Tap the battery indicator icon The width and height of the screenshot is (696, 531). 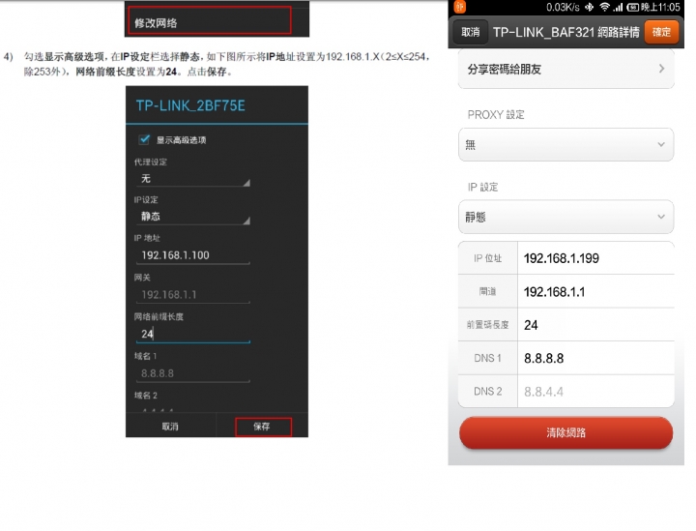[x=632, y=7]
